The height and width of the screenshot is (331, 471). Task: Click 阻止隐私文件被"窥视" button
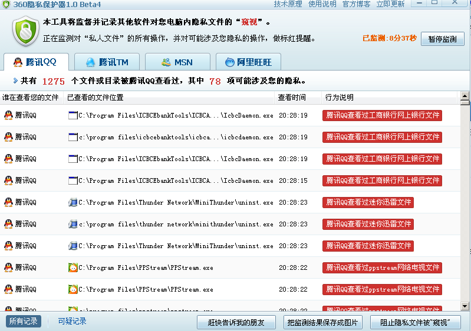pyautogui.click(x=415, y=322)
